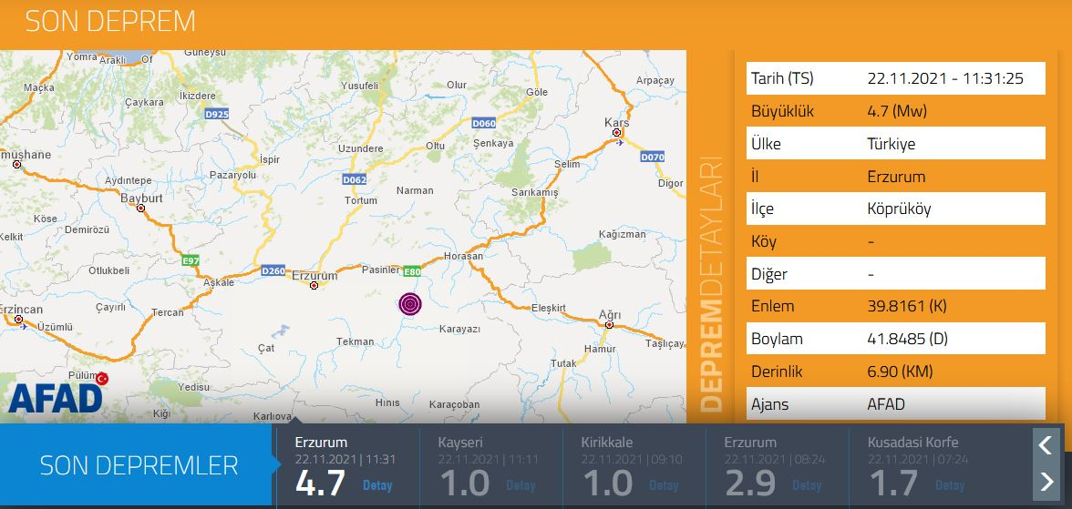Select the Kayseri 1.0 earthquake entry

490,464
